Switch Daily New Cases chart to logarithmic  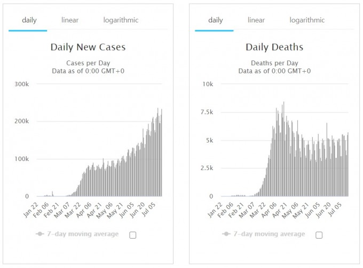[121, 20]
